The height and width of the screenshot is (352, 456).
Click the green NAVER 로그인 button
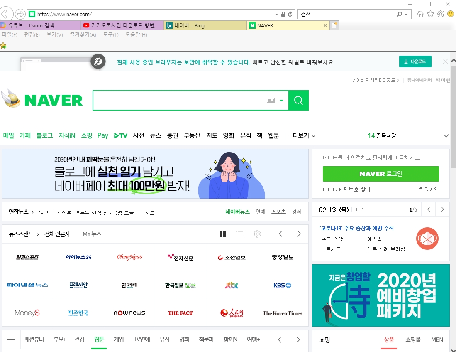[380, 174]
